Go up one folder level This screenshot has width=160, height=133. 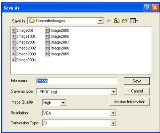coord(117,21)
